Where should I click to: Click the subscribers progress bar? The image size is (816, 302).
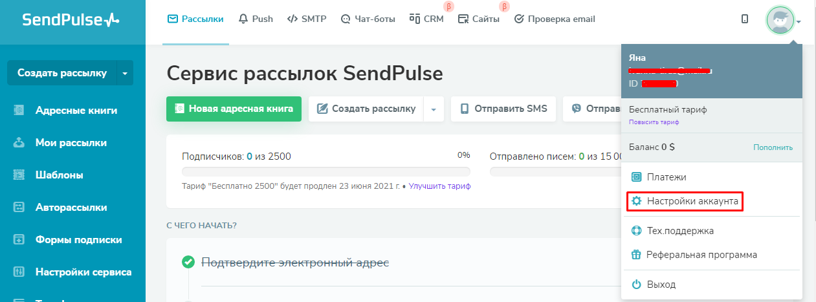(326, 172)
